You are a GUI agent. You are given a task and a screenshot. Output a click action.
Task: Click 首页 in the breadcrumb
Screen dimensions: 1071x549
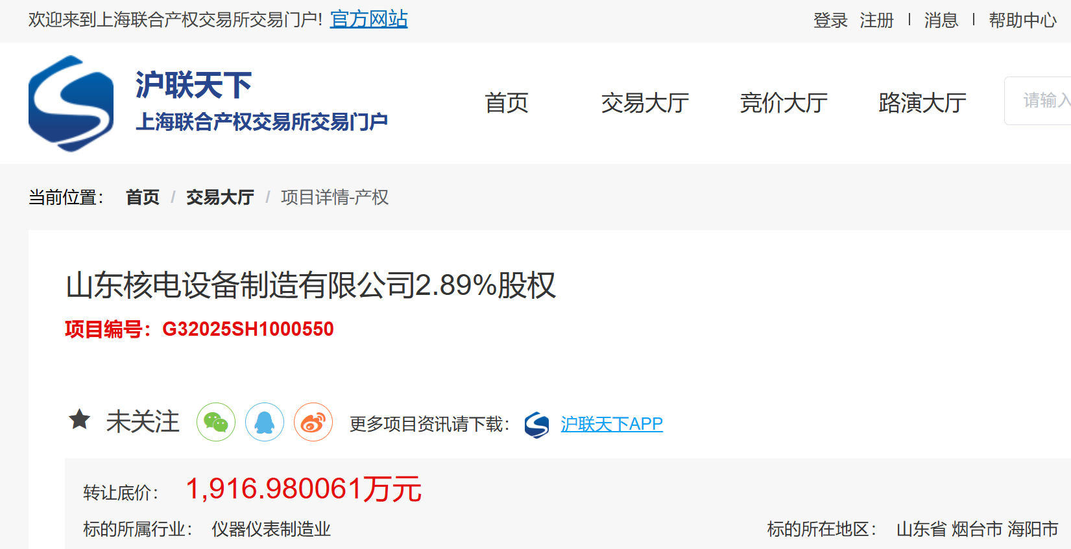pos(143,197)
